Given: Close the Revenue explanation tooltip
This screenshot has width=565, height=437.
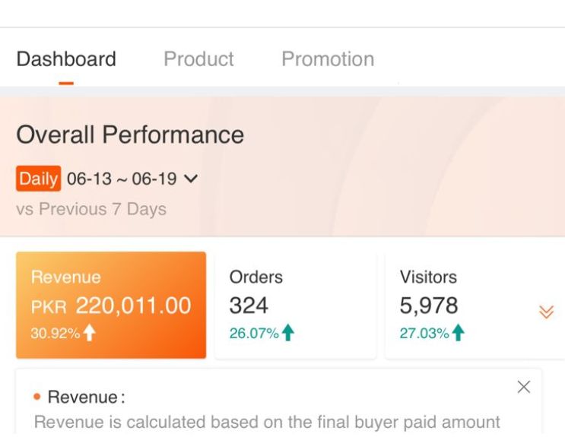Looking at the screenshot, I should [x=523, y=387].
